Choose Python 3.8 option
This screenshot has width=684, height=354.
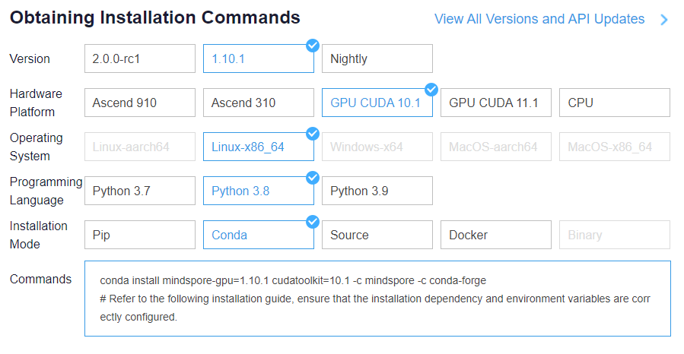click(x=258, y=191)
